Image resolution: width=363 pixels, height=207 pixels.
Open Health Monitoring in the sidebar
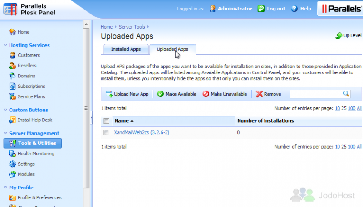[36, 154]
